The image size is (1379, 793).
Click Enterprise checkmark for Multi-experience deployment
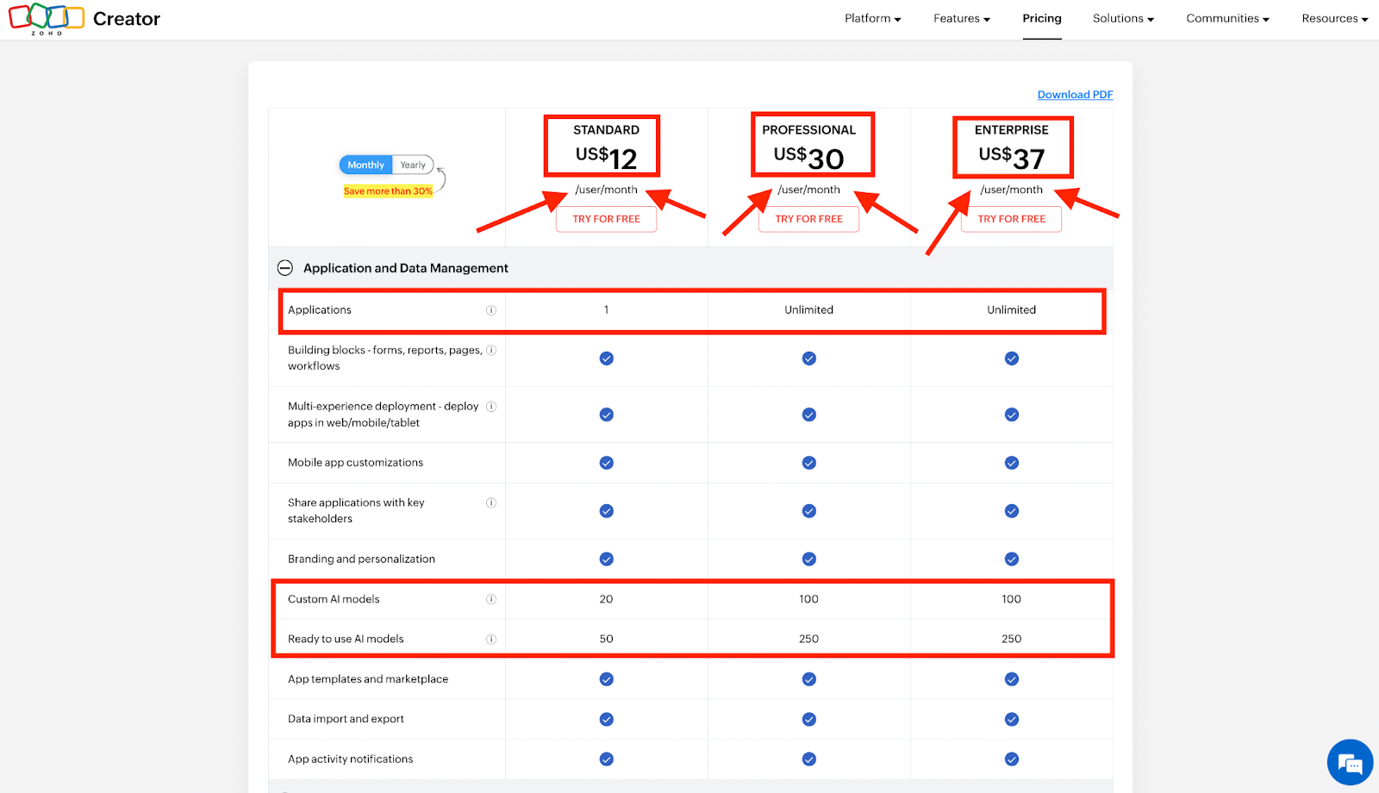(1012, 415)
